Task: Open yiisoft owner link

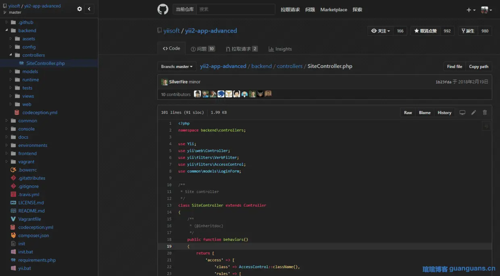Action: click(x=172, y=31)
